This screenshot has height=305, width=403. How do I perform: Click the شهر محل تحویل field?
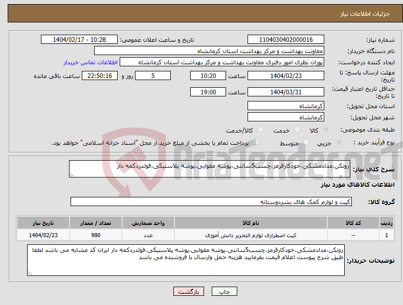tap(286, 117)
